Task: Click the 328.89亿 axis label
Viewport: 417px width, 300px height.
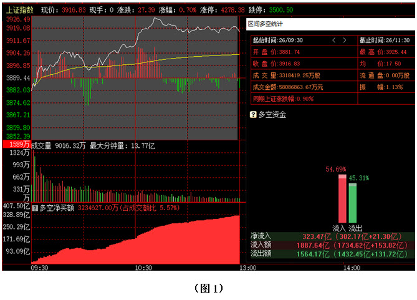Action: tap(16, 215)
